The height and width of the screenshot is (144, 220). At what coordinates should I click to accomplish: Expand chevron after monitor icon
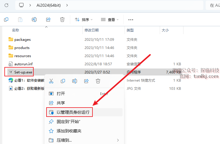tap(30, 5)
